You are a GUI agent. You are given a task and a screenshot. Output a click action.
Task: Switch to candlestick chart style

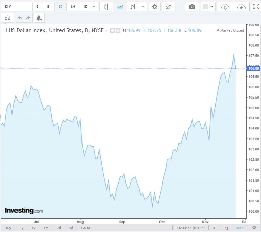click(107, 7)
